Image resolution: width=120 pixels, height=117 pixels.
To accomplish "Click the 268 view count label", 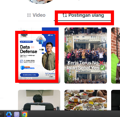I will tap(76, 79).
